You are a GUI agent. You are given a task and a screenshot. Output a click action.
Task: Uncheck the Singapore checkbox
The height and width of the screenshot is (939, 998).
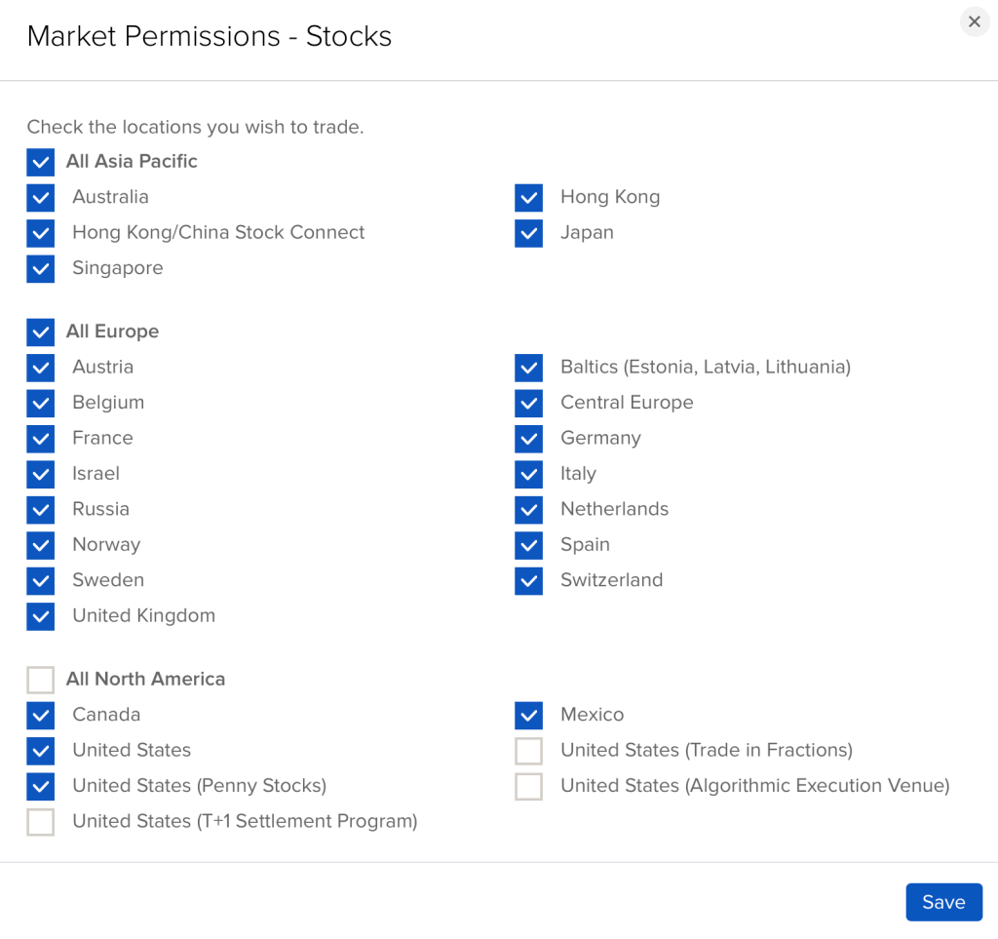click(x=41, y=269)
